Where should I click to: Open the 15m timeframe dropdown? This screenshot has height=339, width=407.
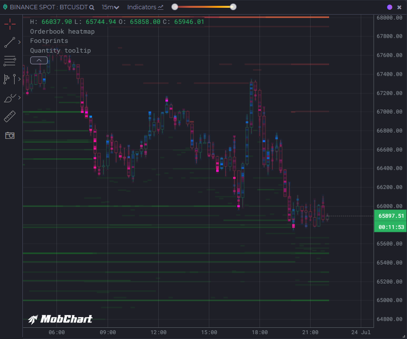111,7
